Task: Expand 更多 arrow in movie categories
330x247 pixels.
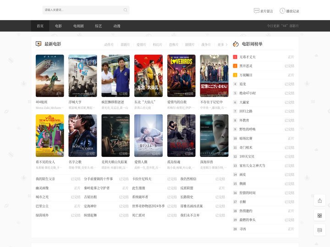Action: (x=222, y=44)
